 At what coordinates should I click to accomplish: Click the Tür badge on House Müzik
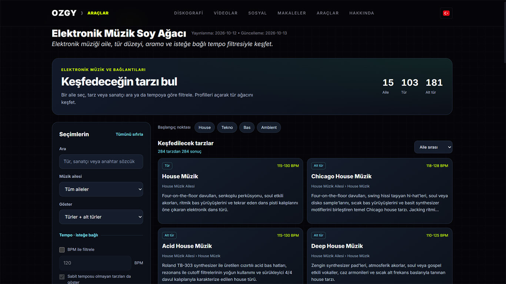coord(167,166)
